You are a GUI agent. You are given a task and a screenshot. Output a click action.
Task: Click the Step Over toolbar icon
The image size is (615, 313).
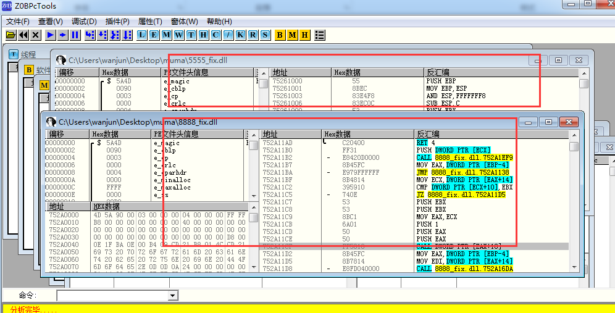(102, 35)
